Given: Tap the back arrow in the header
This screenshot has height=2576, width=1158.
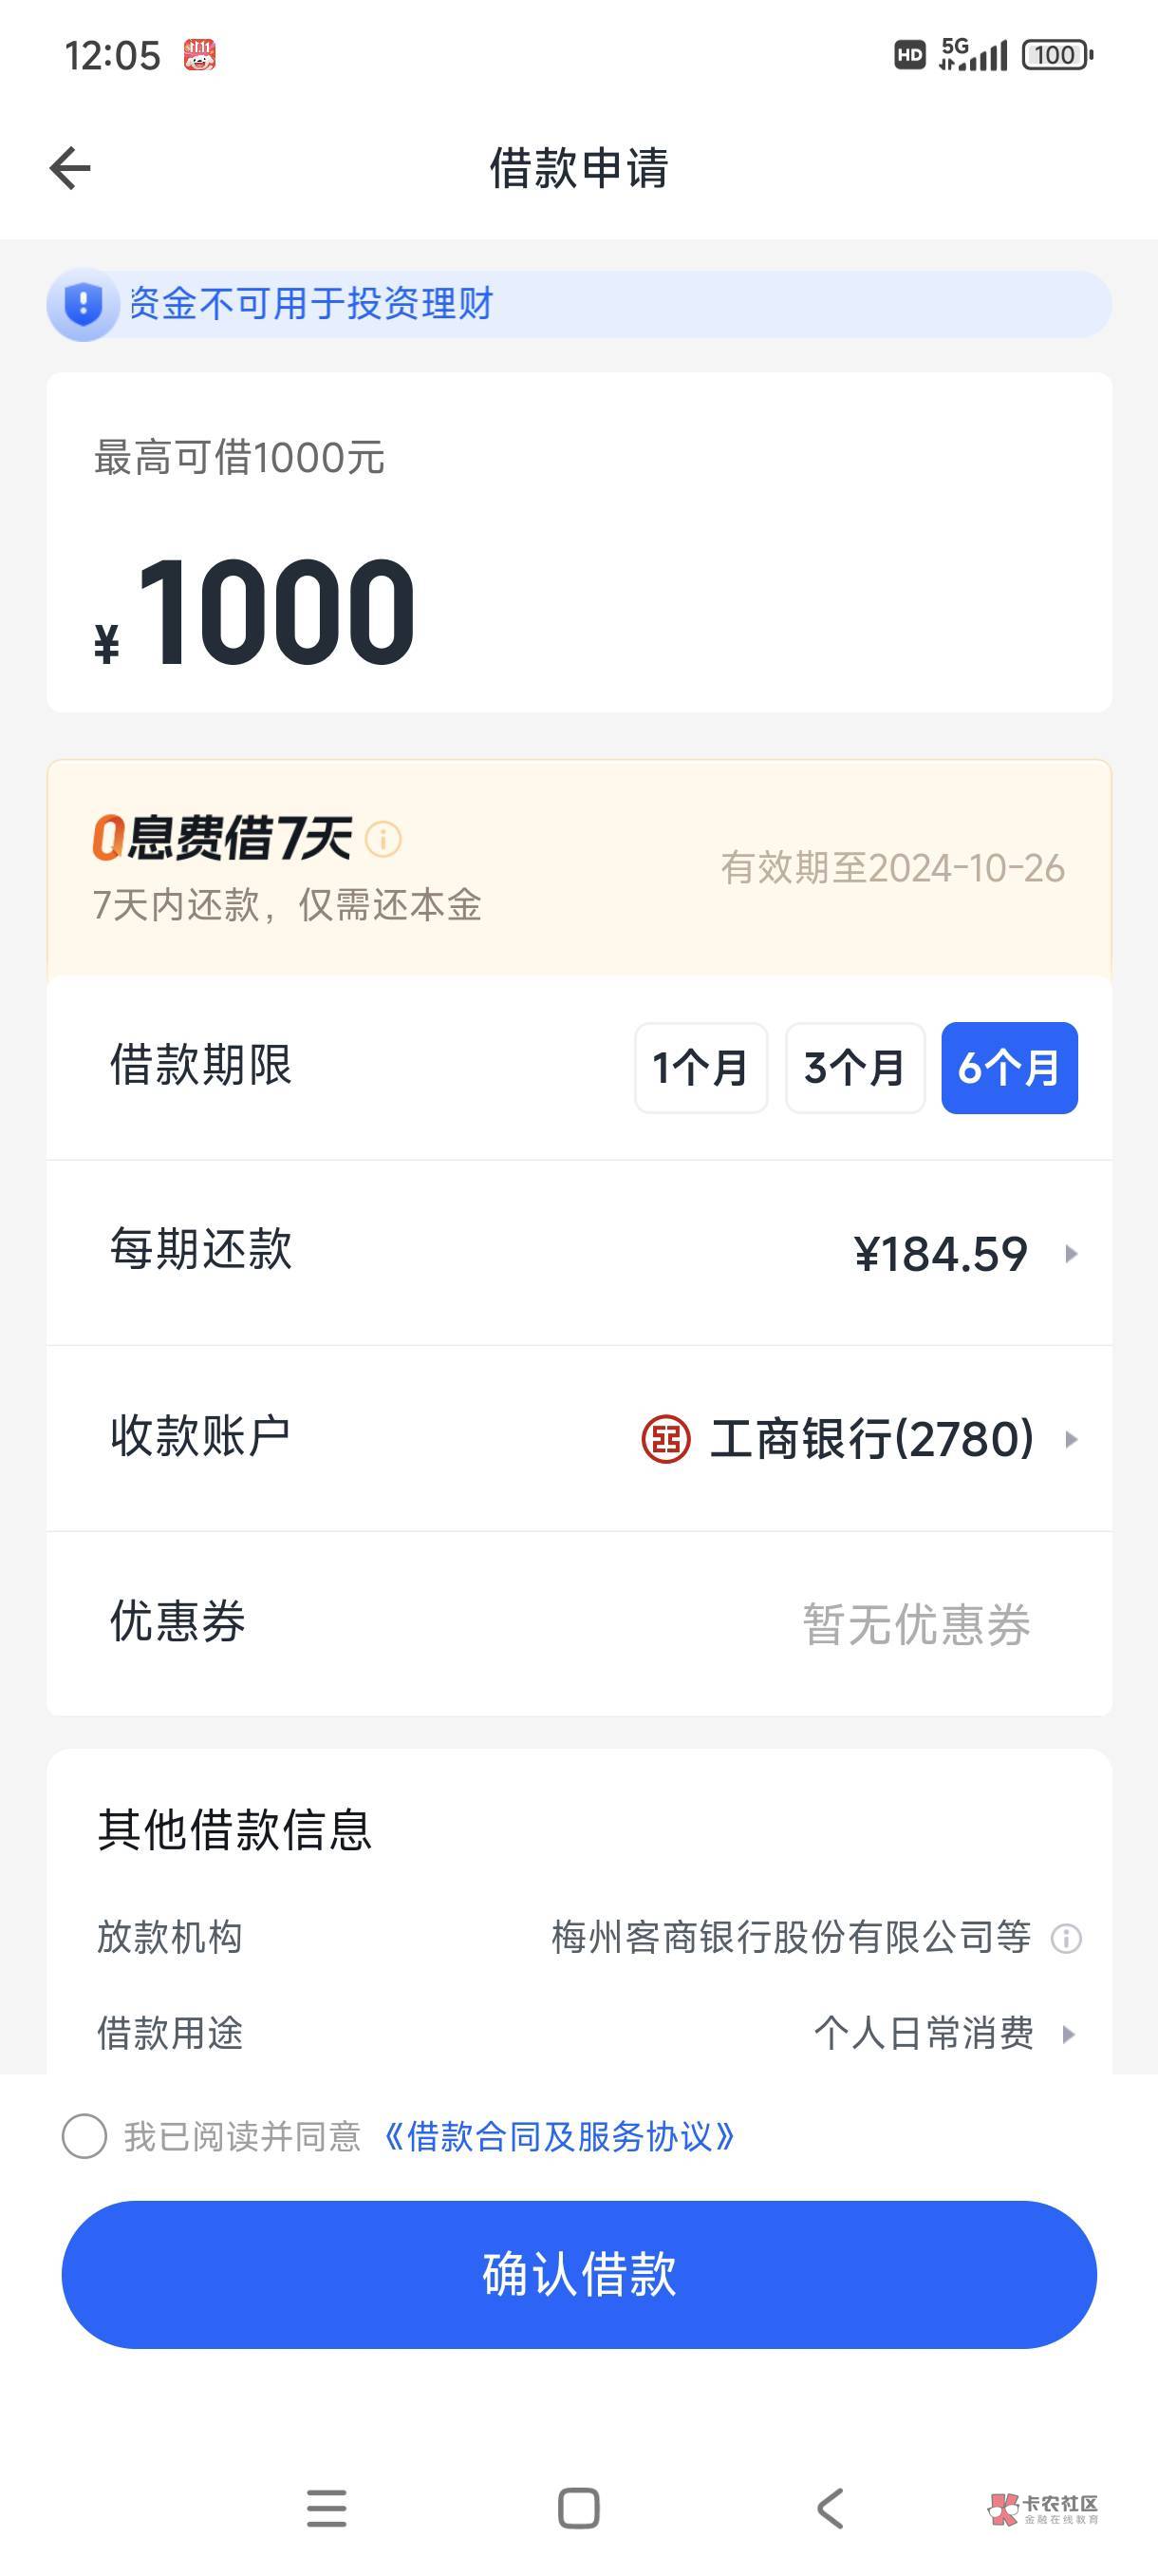Looking at the screenshot, I should 70,168.
